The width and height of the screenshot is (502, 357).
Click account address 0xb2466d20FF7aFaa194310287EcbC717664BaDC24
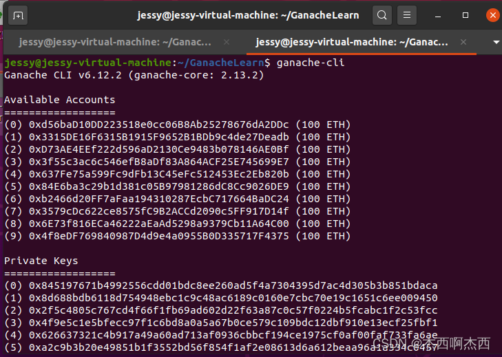pos(159,199)
